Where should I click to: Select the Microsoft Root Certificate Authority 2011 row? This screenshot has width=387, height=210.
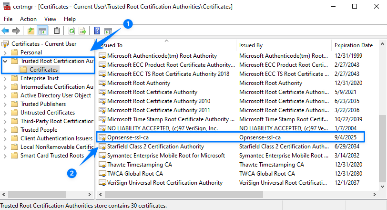tap(158, 110)
